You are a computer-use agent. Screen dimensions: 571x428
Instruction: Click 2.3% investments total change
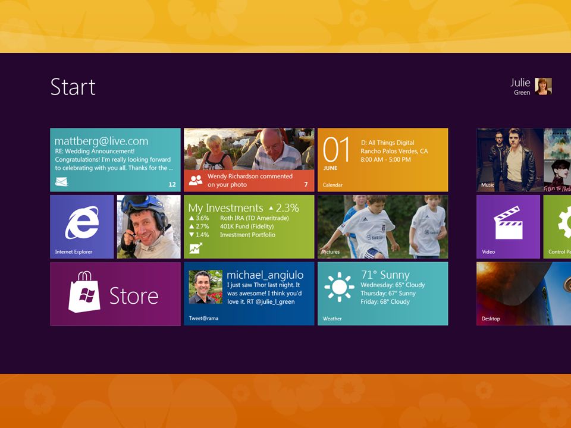(x=284, y=208)
